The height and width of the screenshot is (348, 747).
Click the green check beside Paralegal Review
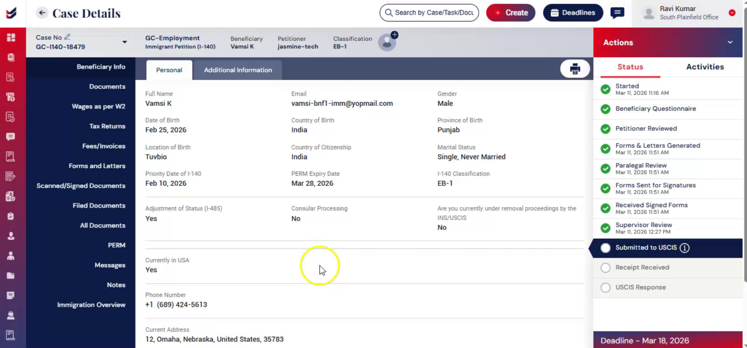pos(605,169)
